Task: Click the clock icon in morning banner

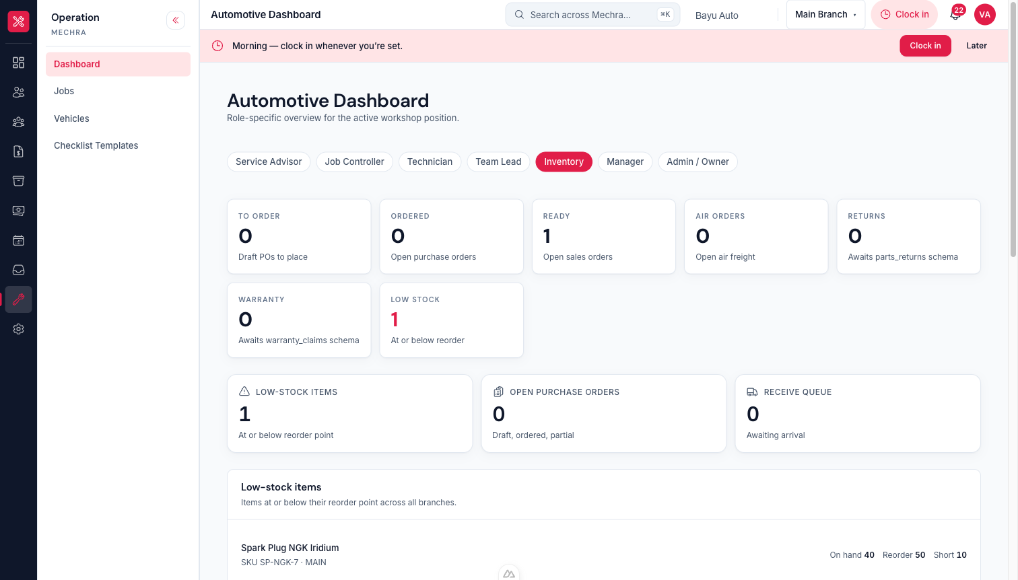Action: tap(217, 46)
